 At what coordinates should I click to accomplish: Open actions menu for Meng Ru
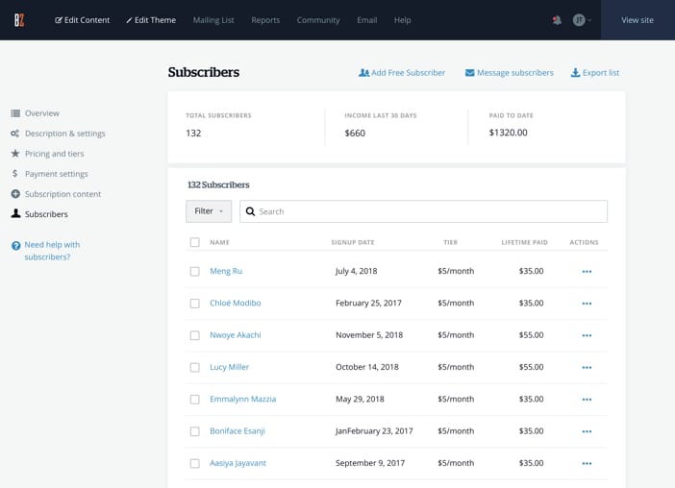tap(587, 271)
